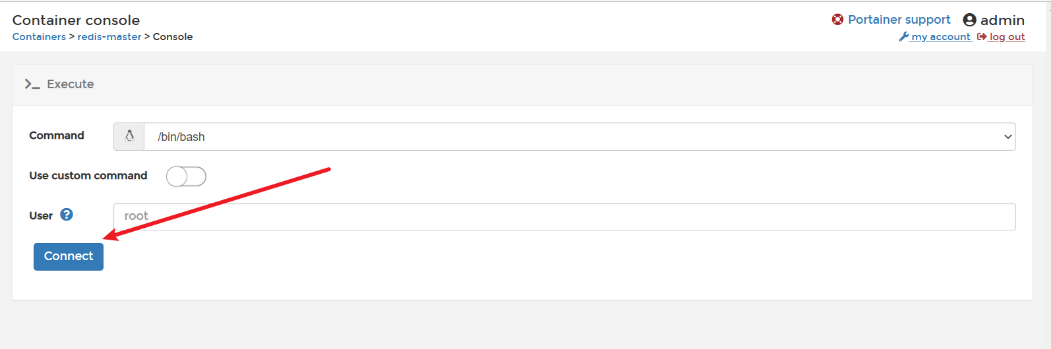Open the my account link
Viewport: 1051px width, 349px height.
tap(941, 37)
